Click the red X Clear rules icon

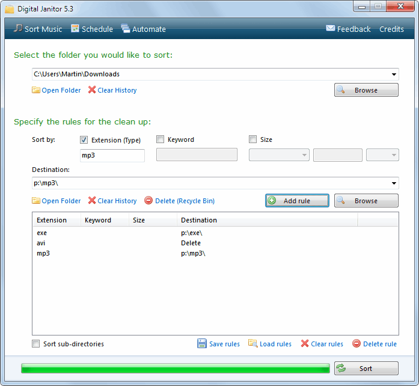pyautogui.click(x=305, y=343)
